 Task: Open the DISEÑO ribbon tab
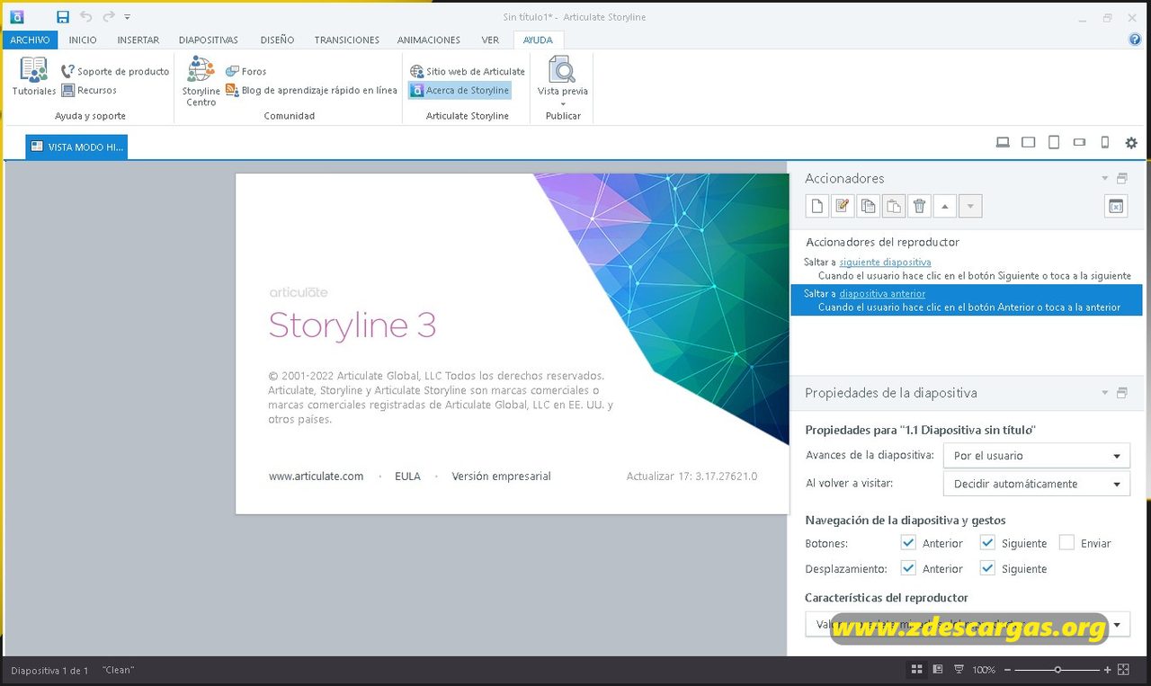(277, 40)
